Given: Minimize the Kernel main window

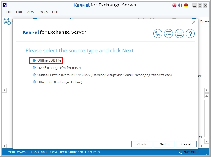Looking at the screenshot, I should [x=195, y=6].
